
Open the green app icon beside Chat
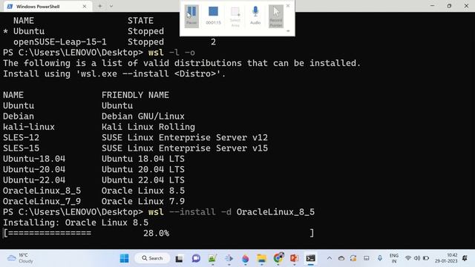pyautogui.click(x=212, y=258)
